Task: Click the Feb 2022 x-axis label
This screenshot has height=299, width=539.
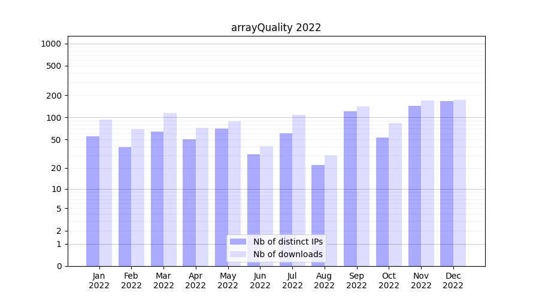Action: 131,280
